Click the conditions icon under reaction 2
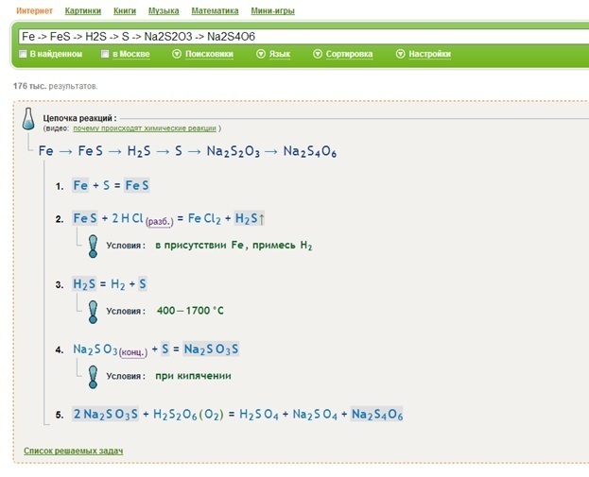Image resolution: width=589 pixels, height=477 pixels. [x=93, y=245]
